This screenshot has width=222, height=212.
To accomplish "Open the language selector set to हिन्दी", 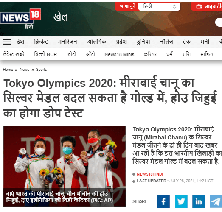I will (159, 6).
